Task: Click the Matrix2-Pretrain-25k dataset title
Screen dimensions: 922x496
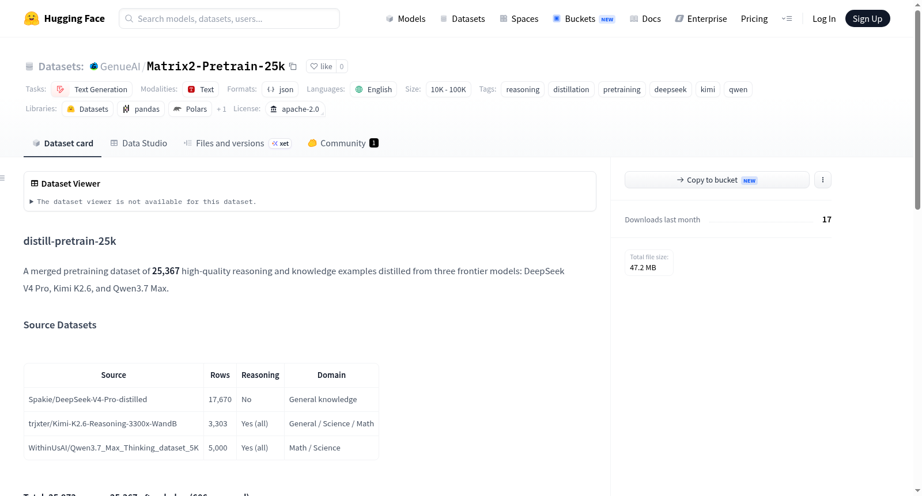Action: [x=216, y=66]
